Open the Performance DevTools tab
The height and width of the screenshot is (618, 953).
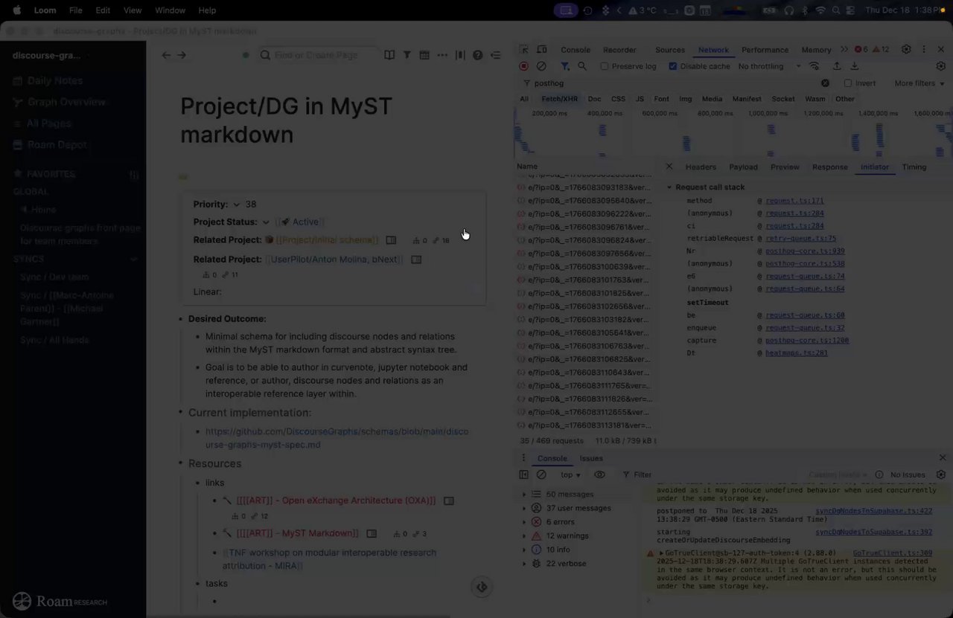tap(765, 50)
